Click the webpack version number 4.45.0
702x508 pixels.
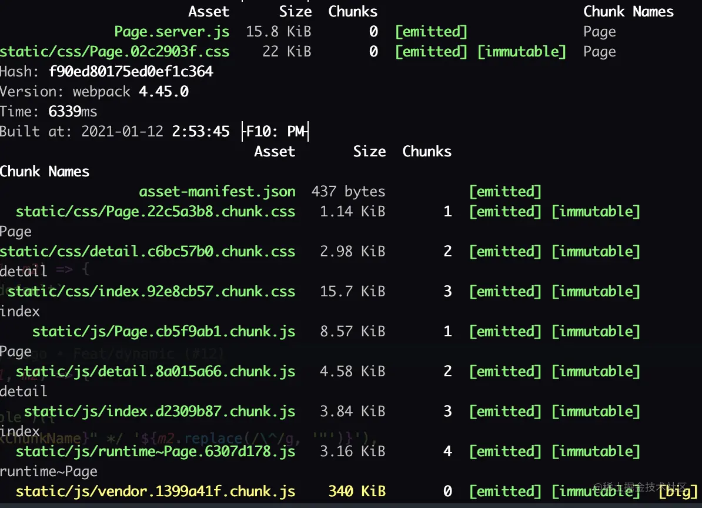[x=163, y=92]
